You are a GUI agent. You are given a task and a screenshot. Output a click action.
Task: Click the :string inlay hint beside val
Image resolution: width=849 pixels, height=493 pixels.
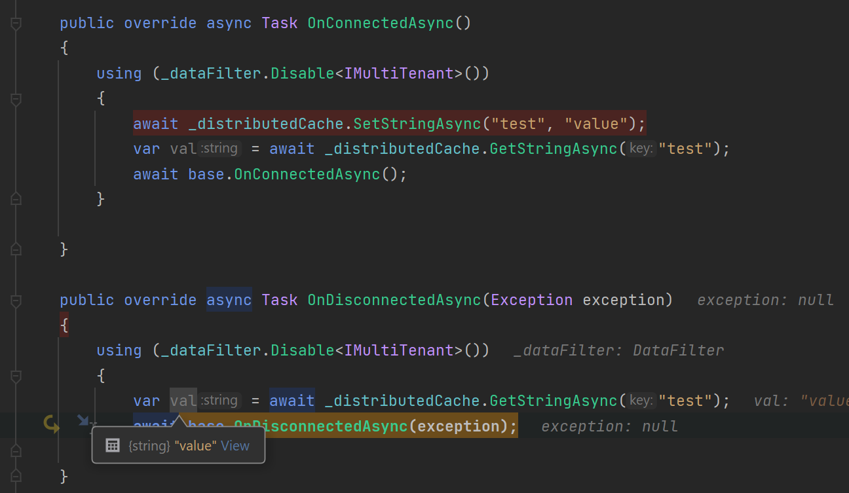pos(219,148)
